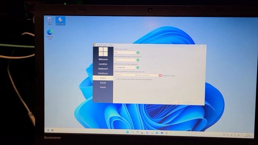
Task: Go to the Location step in sidebar
Action: pos(103,64)
